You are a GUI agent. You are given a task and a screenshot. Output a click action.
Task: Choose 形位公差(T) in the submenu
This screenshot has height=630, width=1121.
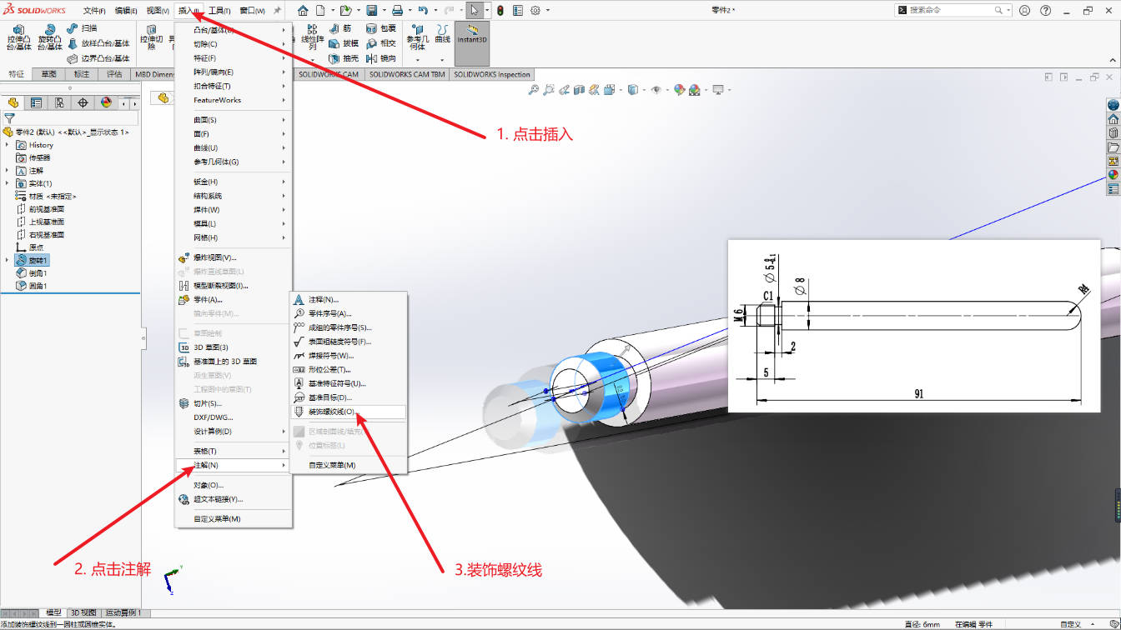(x=348, y=370)
